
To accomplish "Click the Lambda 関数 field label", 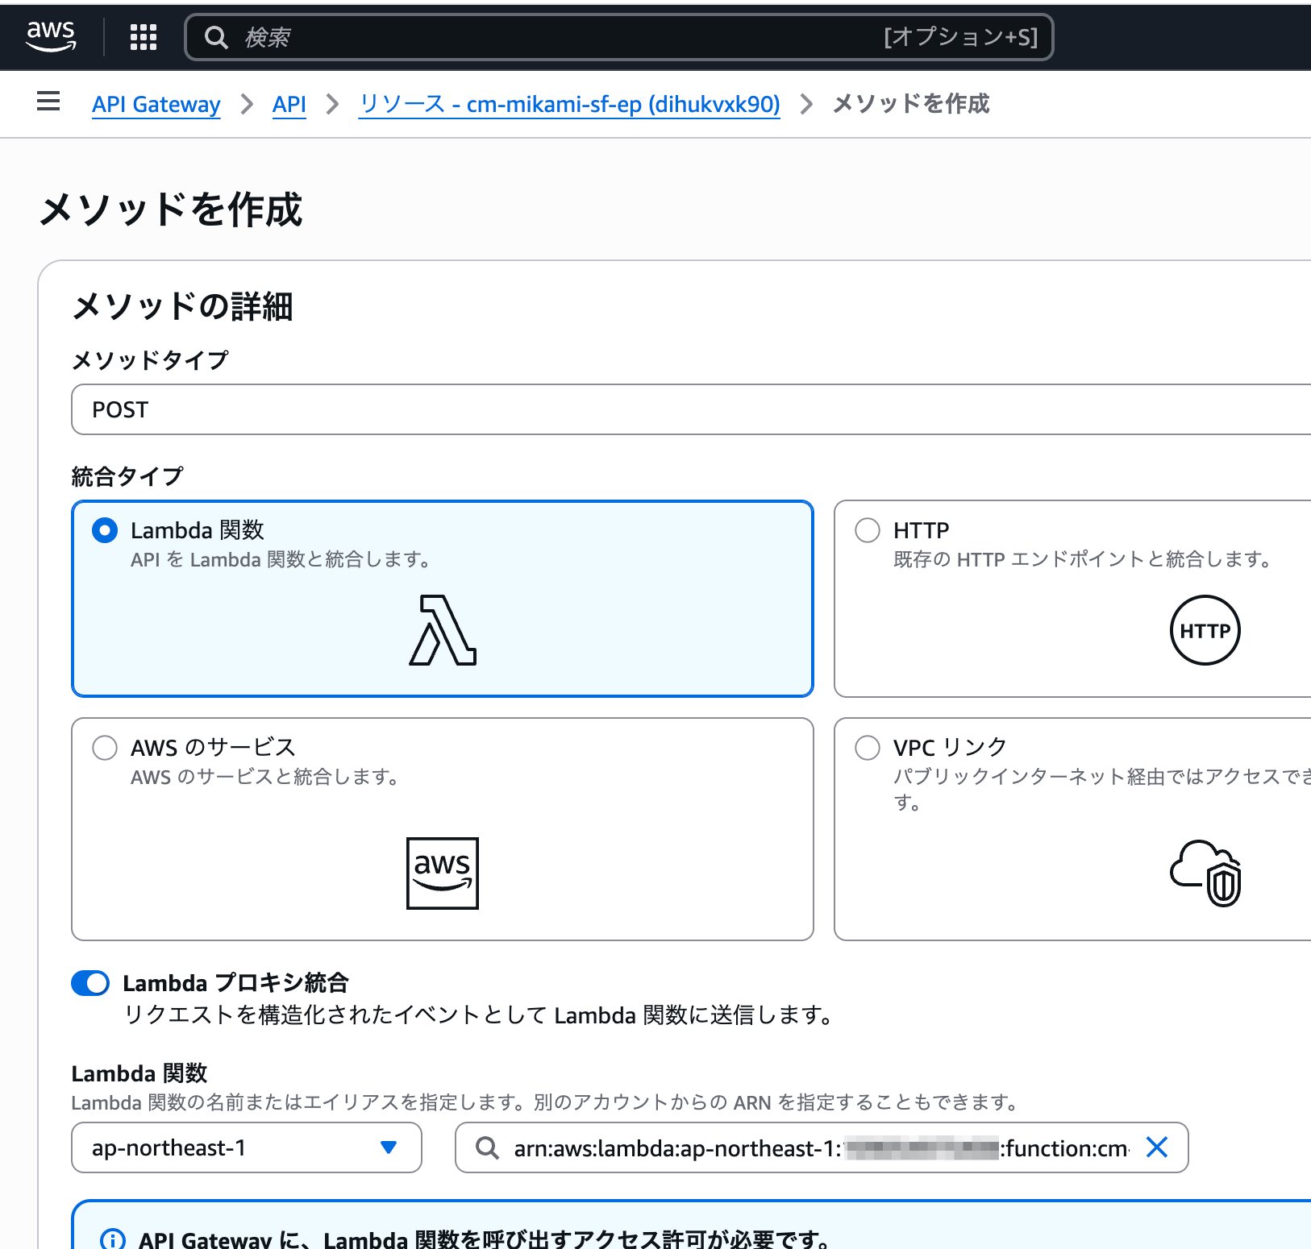I will coord(139,1073).
